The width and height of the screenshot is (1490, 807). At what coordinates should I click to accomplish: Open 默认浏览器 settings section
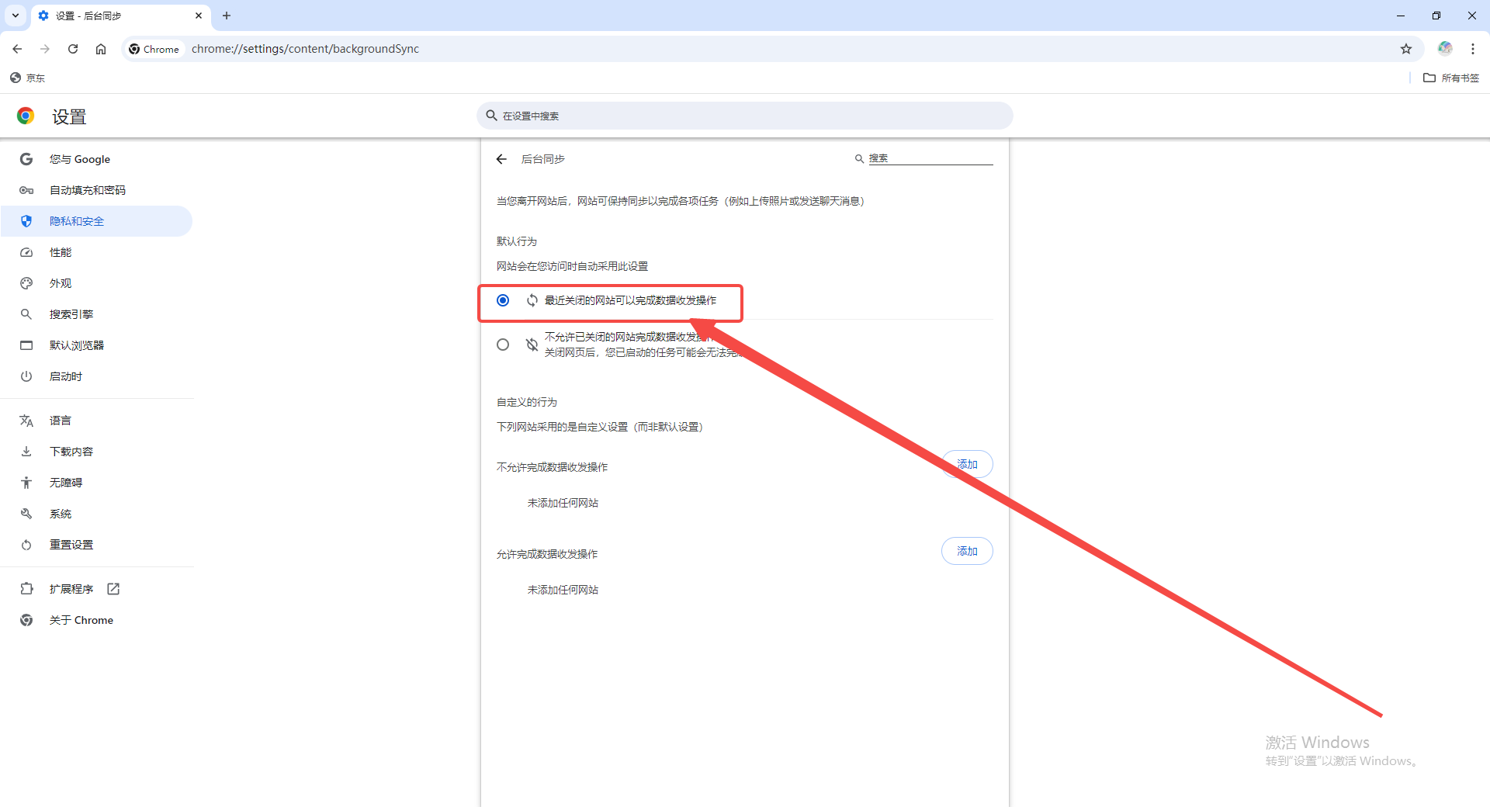point(96,345)
